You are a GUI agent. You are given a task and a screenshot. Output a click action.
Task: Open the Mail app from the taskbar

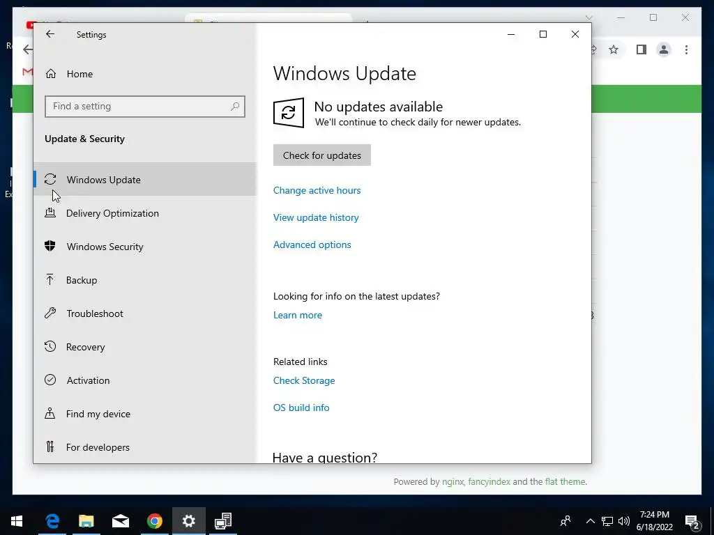(x=121, y=521)
